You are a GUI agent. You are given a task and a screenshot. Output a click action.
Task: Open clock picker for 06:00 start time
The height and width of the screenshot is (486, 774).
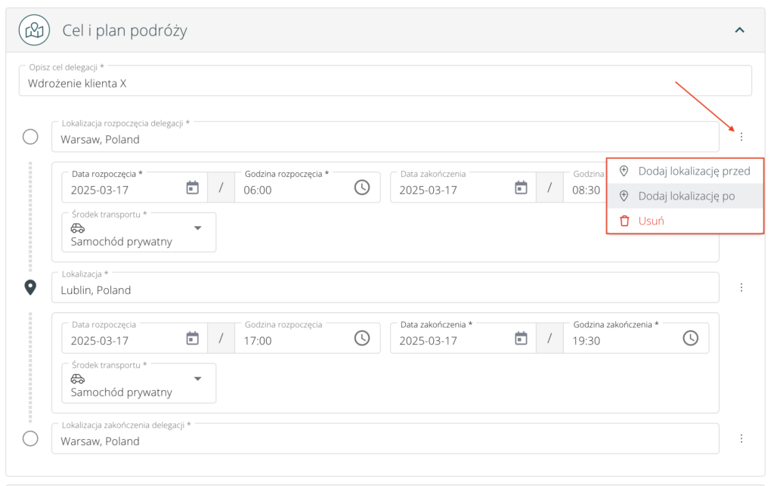point(362,187)
